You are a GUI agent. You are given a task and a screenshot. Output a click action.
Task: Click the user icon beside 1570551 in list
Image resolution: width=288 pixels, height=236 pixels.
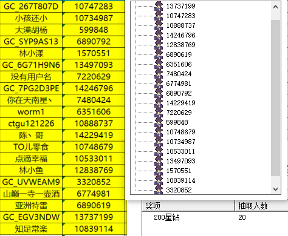pos(159,171)
